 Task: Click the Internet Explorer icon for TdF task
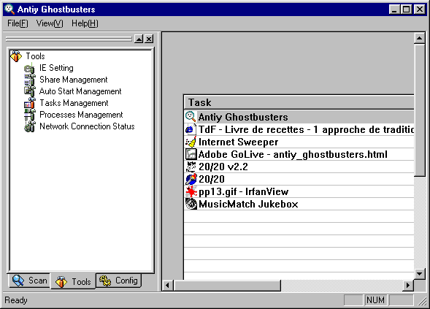click(191, 129)
